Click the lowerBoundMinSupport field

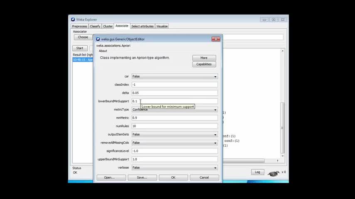pos(175,101)
